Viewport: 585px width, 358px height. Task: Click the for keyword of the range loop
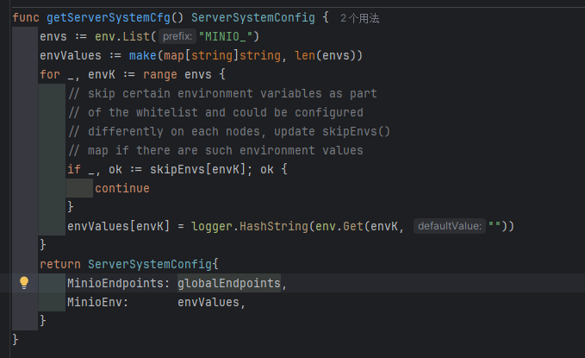(x=50, y=74)
